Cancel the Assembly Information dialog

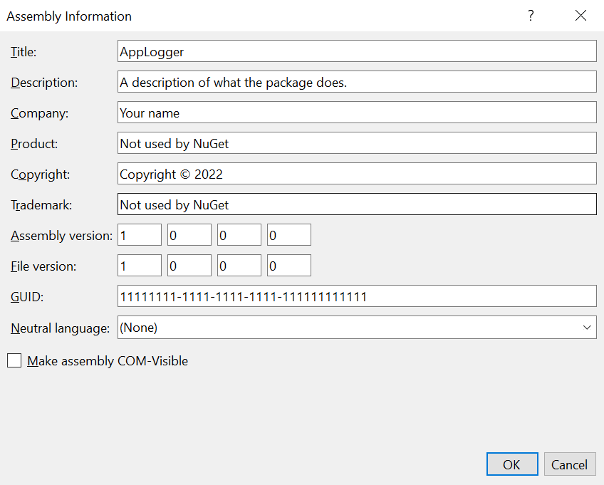(x=570, y=464)
